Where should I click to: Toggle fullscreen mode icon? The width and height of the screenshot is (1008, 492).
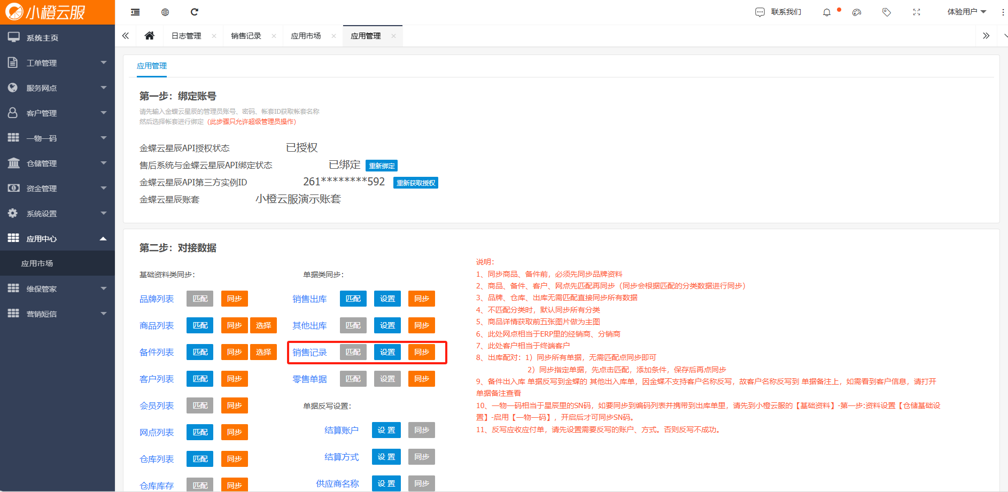(917, 12)
